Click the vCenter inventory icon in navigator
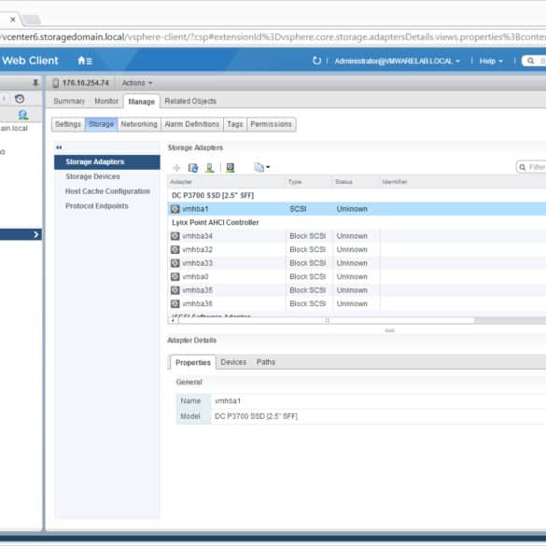This screenshot has width=546, height=546. click(23, 115)
